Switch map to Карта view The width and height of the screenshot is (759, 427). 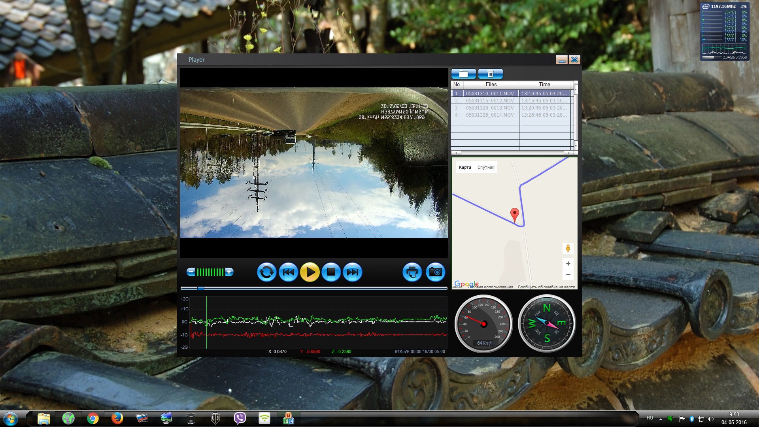[465, 167]
